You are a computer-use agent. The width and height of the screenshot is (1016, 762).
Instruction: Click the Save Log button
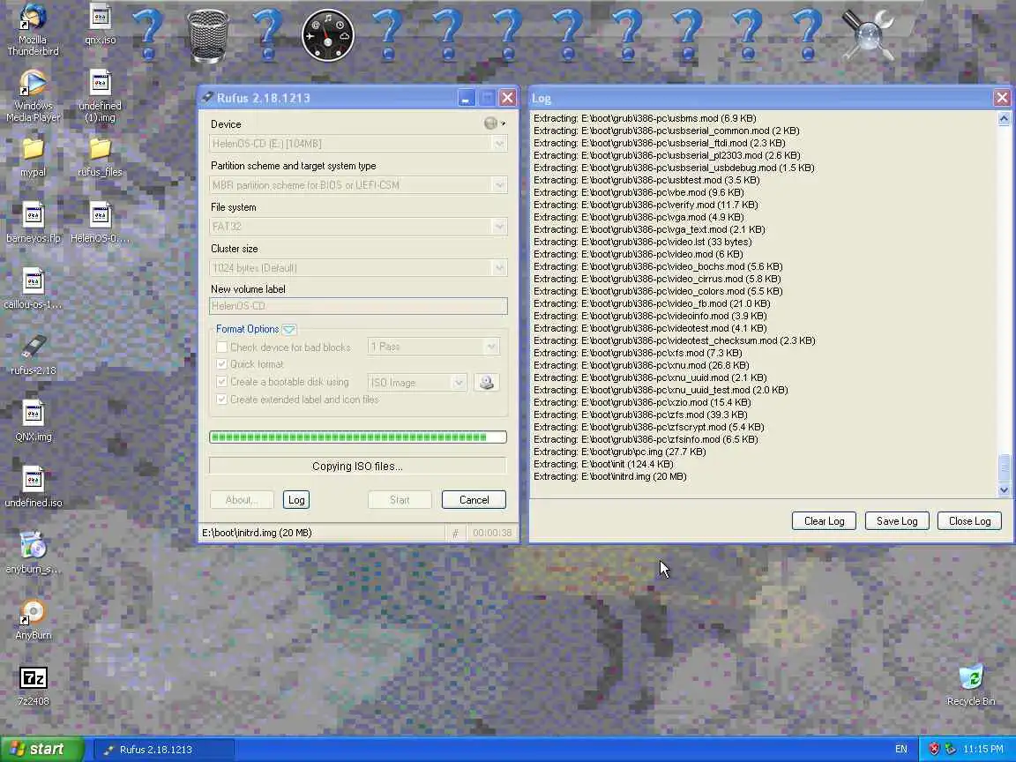coord(897,521)
